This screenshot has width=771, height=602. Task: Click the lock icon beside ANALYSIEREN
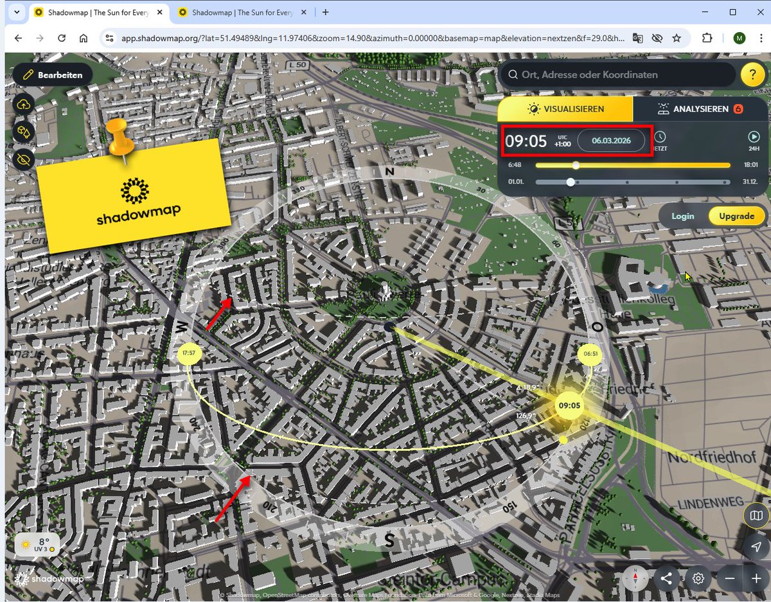[738, 109]
